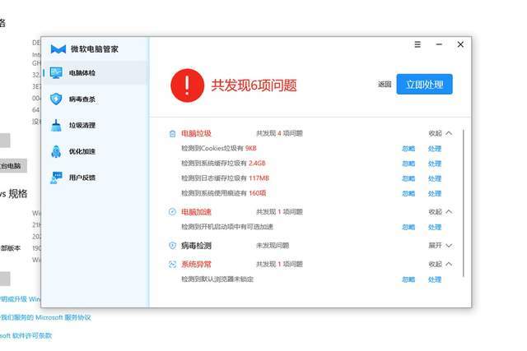This screenshot has height=351, width=527.
Task: Click the 病毒检测 category heading
Action: click(x=196, y=246)
